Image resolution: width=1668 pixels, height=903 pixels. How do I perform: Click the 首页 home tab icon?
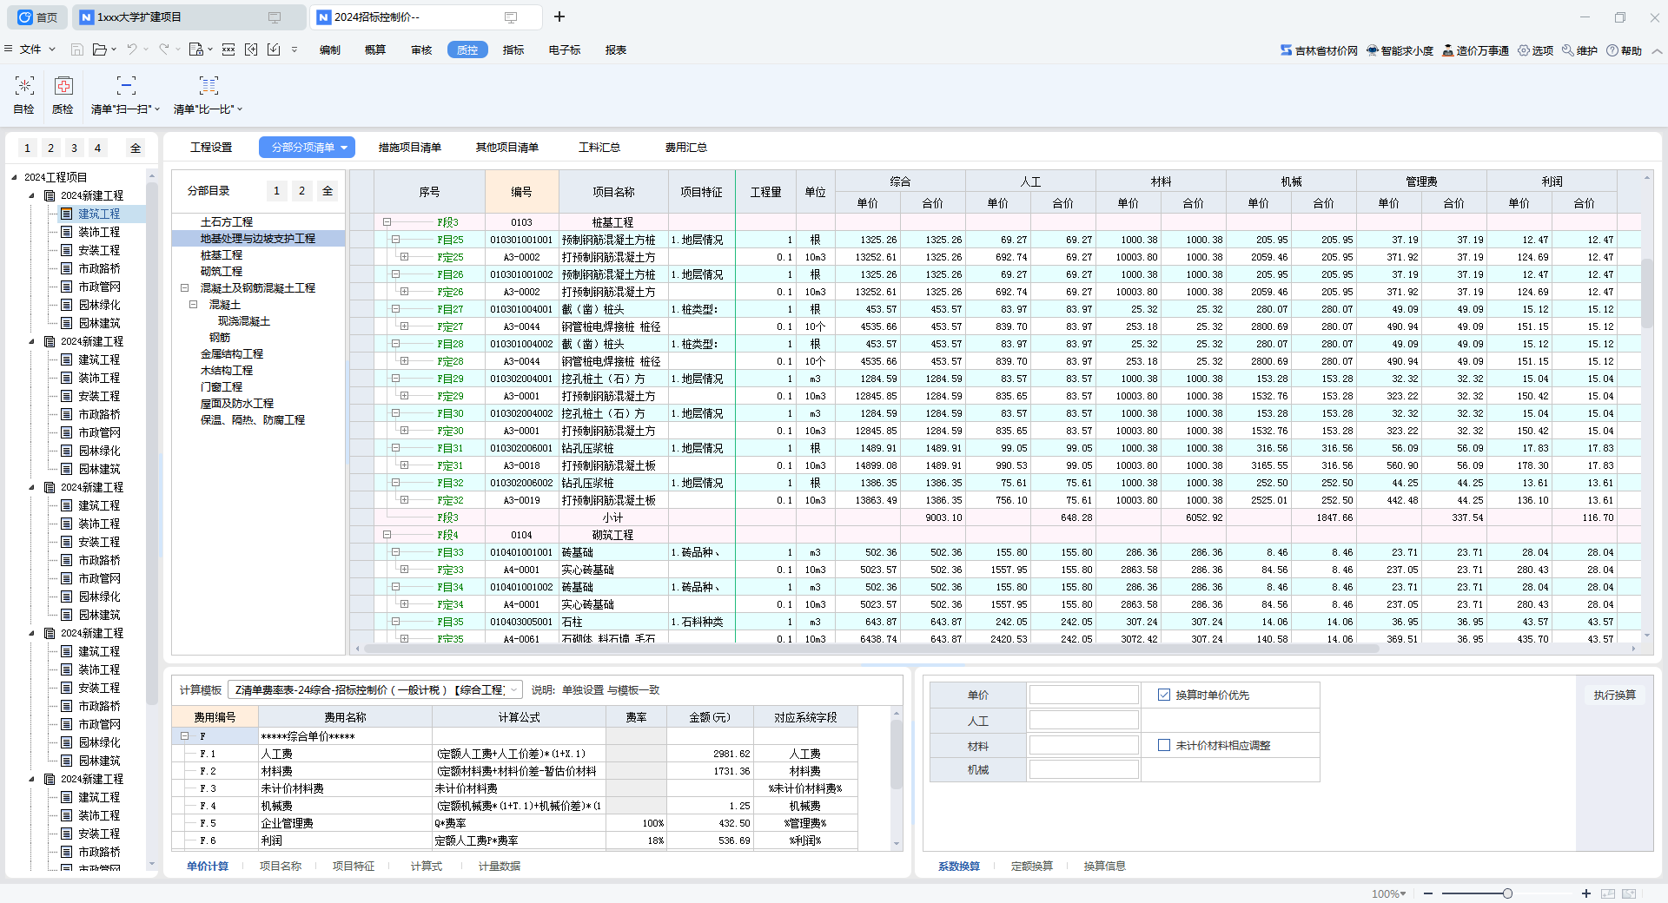coord(25,17)
